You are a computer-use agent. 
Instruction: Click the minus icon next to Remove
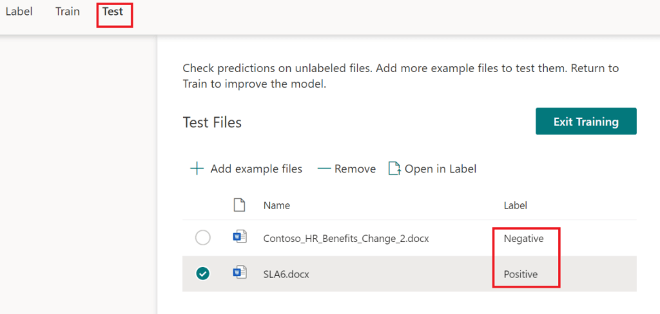324,169
